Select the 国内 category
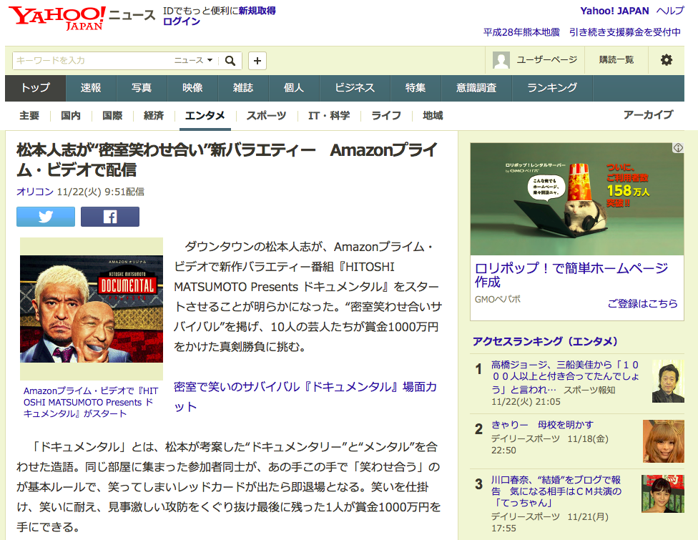This screenshot has width=698, height=540. click(71, 116)
